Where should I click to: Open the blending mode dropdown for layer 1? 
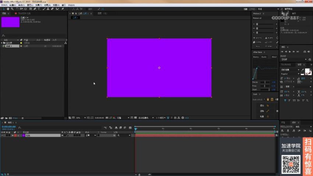91,135
